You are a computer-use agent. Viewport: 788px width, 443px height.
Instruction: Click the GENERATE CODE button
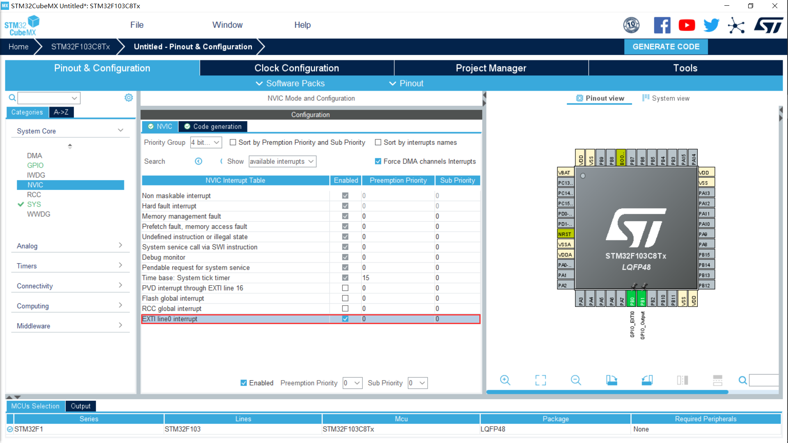(666, 47)
